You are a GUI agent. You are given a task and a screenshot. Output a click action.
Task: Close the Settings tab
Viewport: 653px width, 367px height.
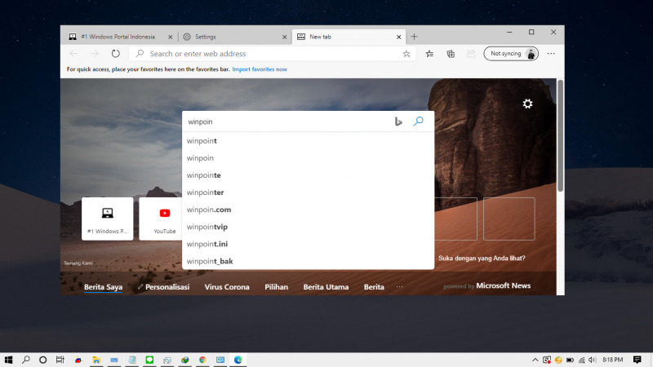tap(284, 37)
